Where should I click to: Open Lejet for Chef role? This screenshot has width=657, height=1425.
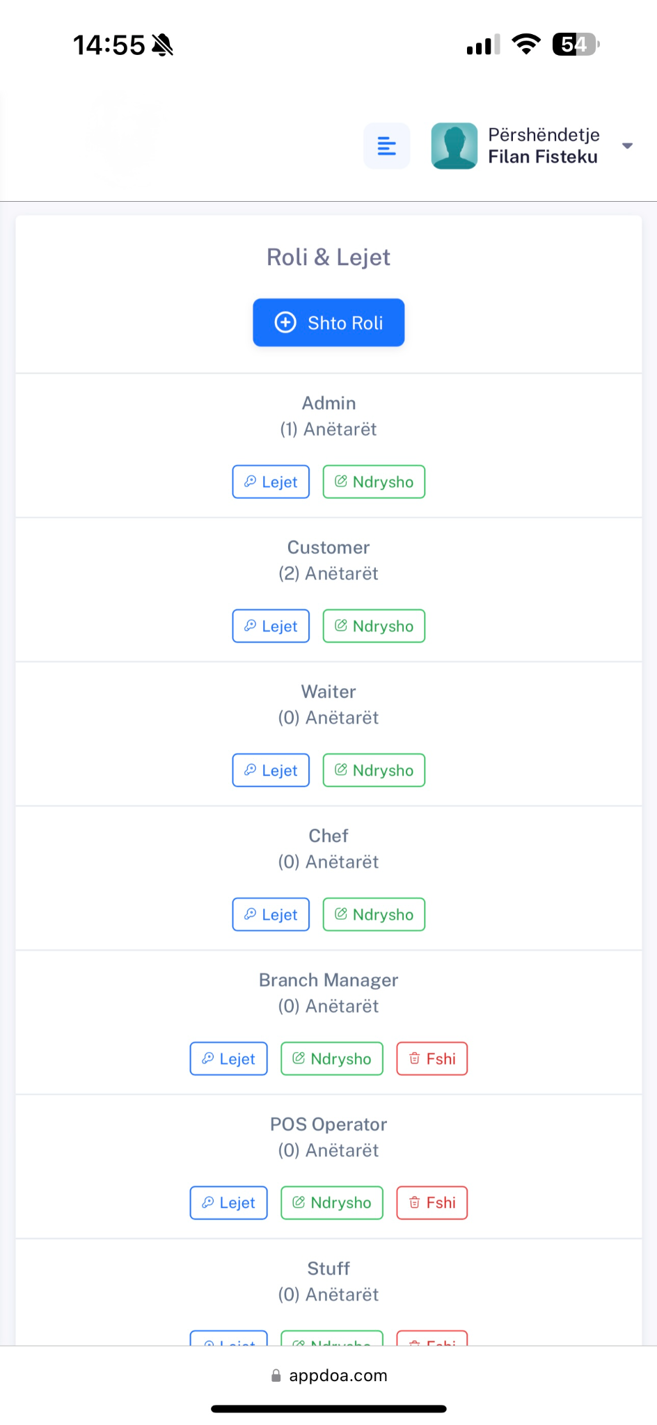(x=271, y=914)
